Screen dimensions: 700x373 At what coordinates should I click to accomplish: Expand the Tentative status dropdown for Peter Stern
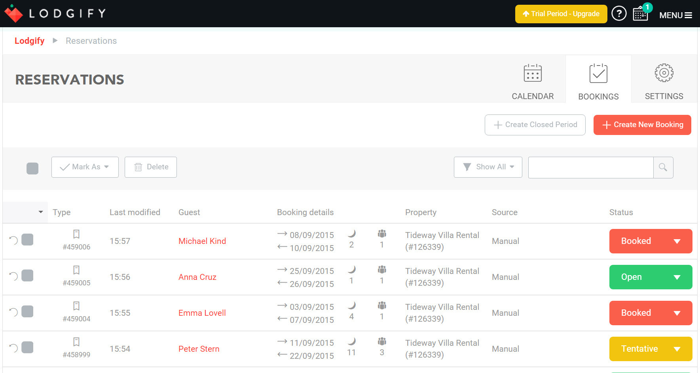pyautogui.click(x=677, y=349)
